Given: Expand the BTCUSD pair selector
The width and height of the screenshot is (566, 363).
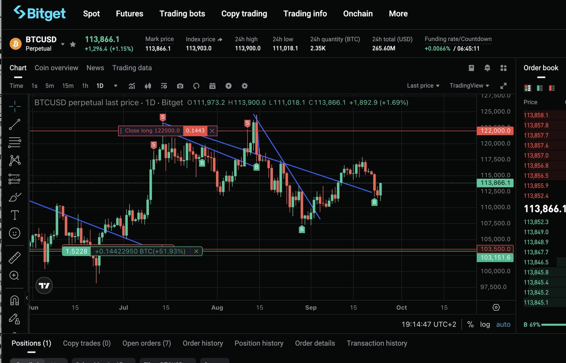Looking at the screenshot, I should click(x=63, y=44).
